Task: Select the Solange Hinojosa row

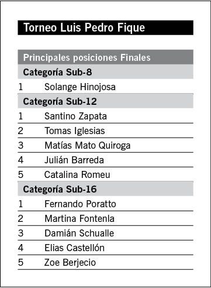Action: (105, 87)
